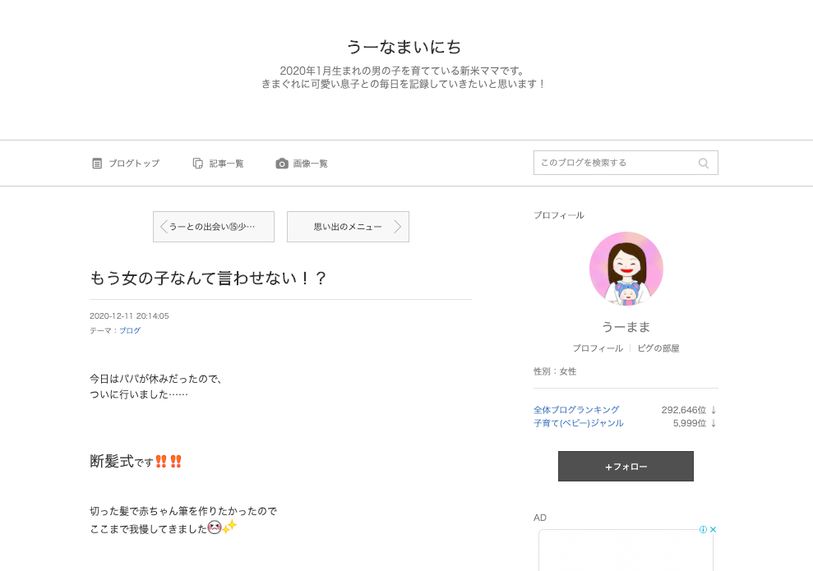Image resolution: width=813 pixels, height=571 pixels.
Task: Click the blog description starting 2020年1月生まれ
Action: click(x=404, y=77)
